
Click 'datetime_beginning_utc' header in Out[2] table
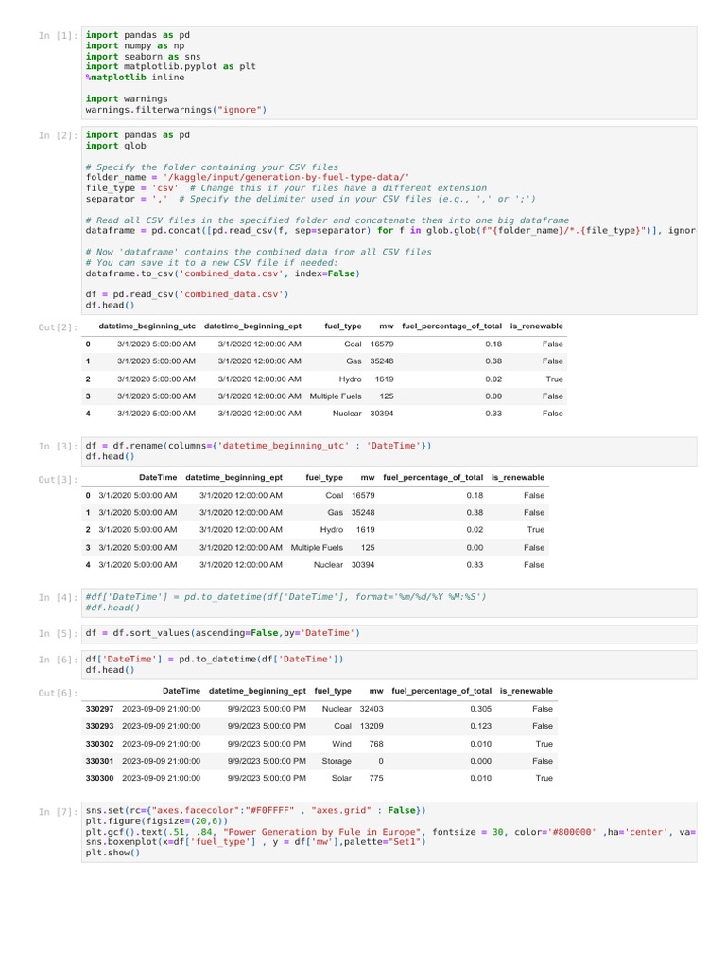[147, 326]
